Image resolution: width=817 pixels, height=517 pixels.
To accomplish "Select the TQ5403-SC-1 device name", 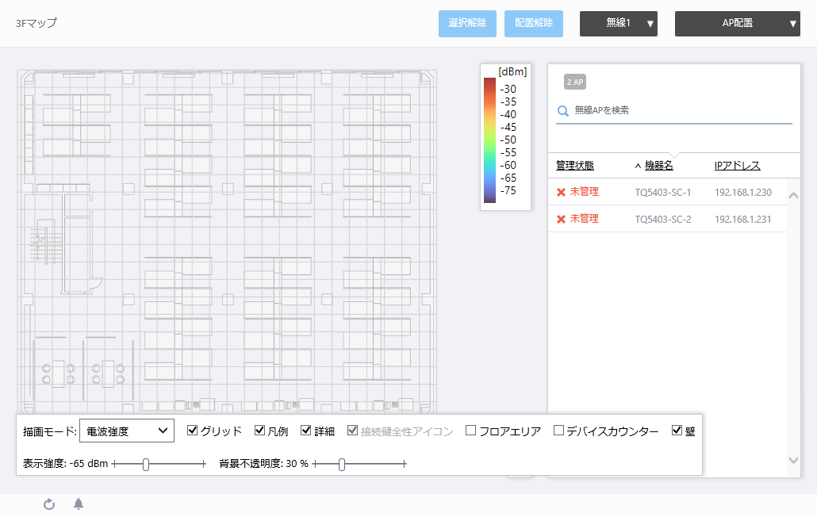I will 663,192.
